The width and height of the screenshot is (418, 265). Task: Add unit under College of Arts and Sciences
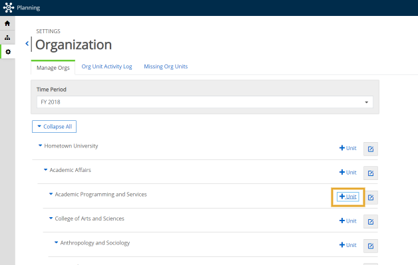pyautogui.click(x=348, y=221)
